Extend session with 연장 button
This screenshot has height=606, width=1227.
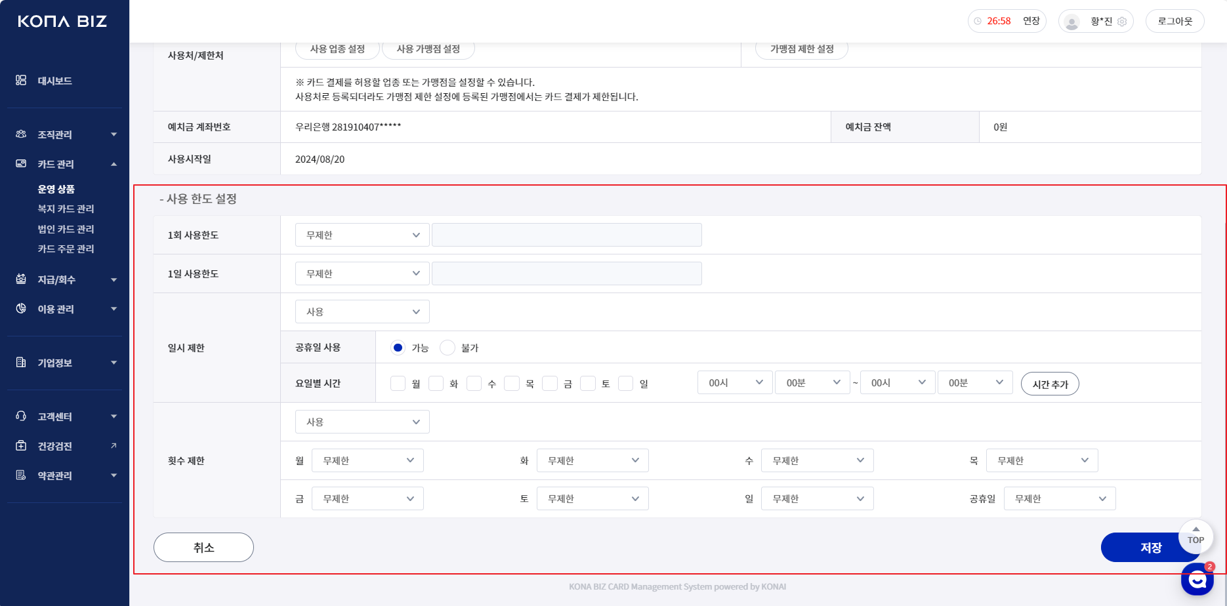pos(1031,21)
